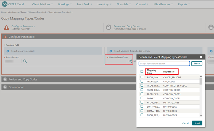Open the Bookings menu

[65, 4]
